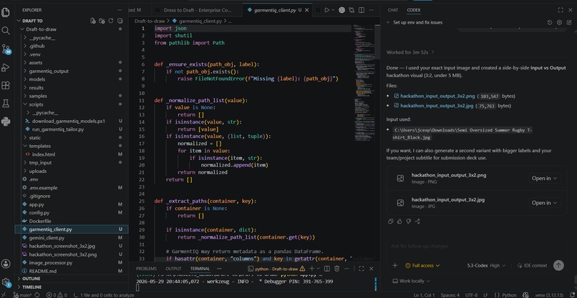Expand the 'Worked for 3m 52s' details
Screen dimensions: 577x298
pos(410,53)
